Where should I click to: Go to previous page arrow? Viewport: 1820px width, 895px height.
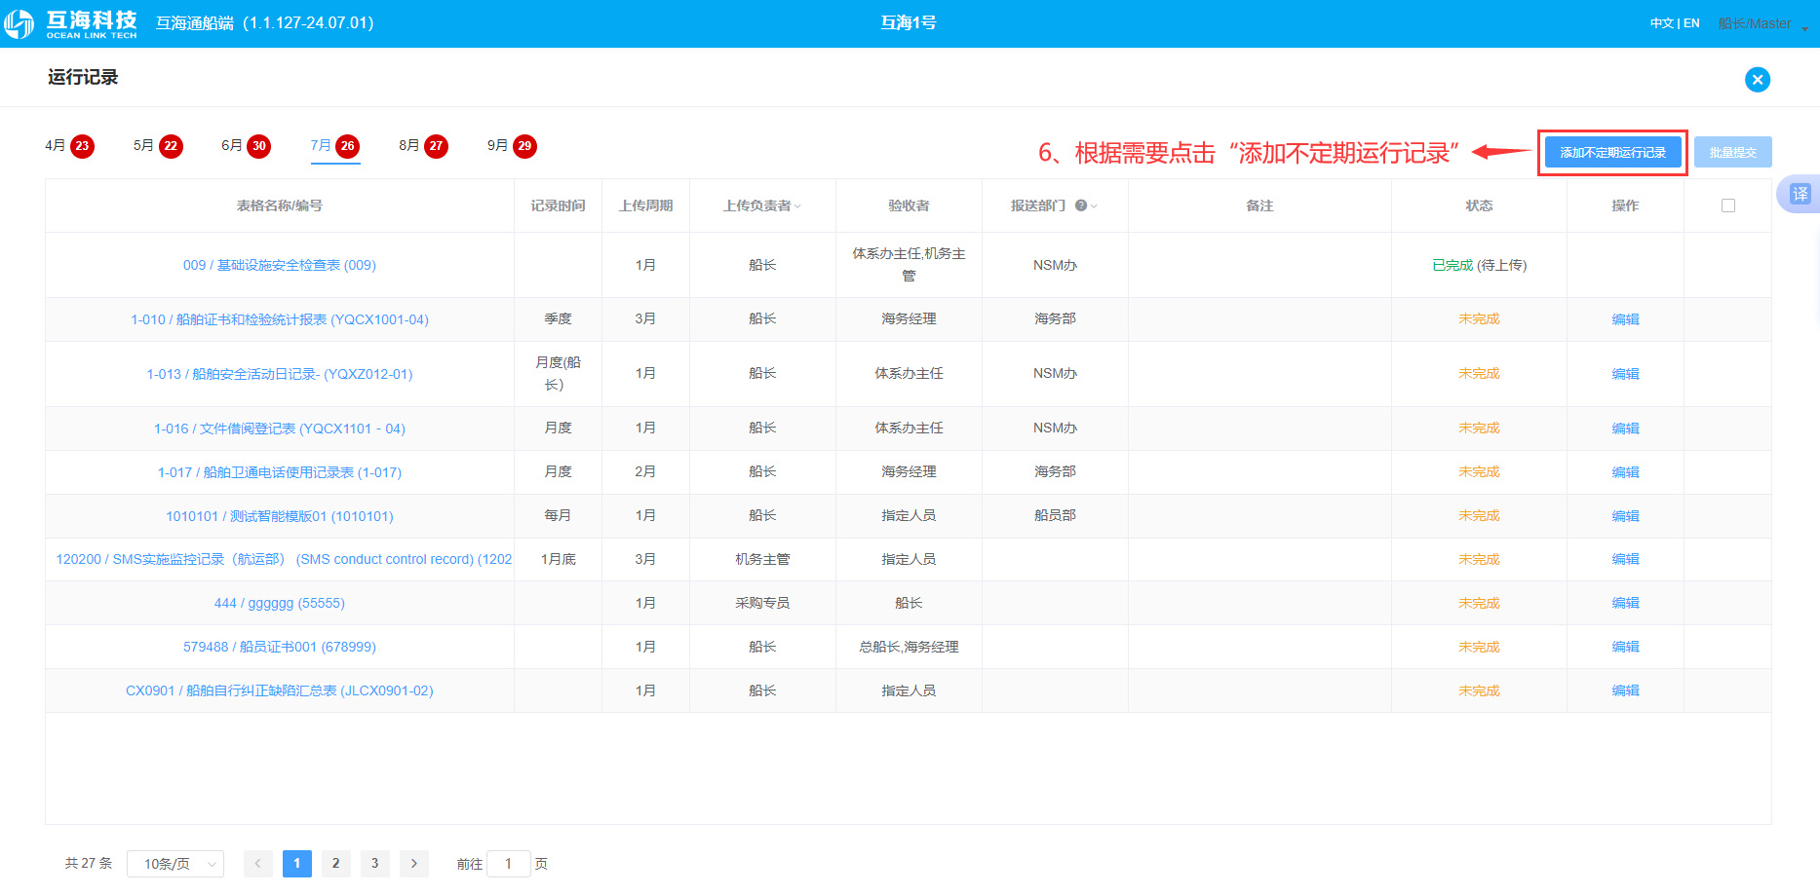tap(258, 864)
